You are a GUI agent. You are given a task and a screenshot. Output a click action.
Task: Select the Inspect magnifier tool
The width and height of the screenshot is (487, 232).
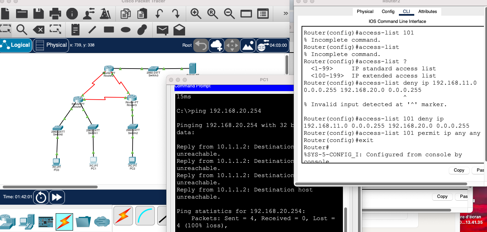tap(22, 30)
